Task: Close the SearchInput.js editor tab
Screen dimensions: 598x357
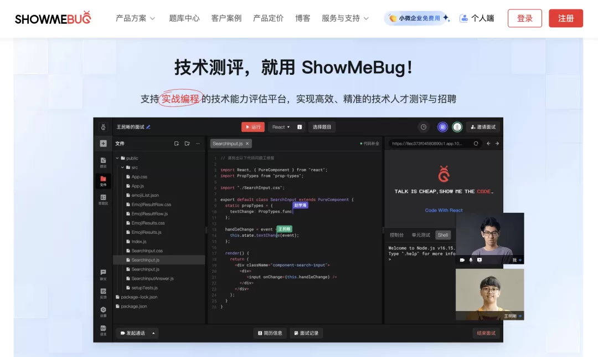Action: pyautogui.click(x=247, y=144)
